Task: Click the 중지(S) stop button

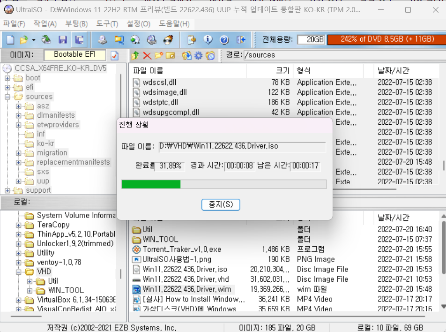Action: click(221, 204)
